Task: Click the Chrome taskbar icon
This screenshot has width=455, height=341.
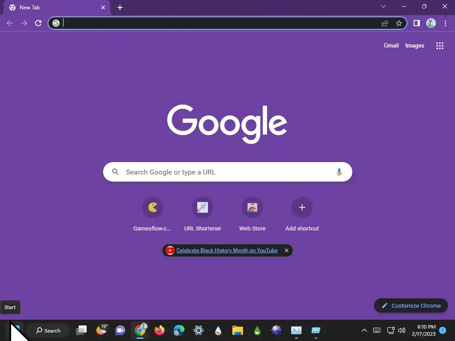Action: [x=140, y=330]
